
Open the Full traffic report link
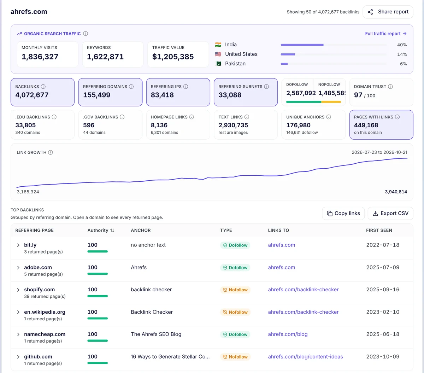coord(386,34)
